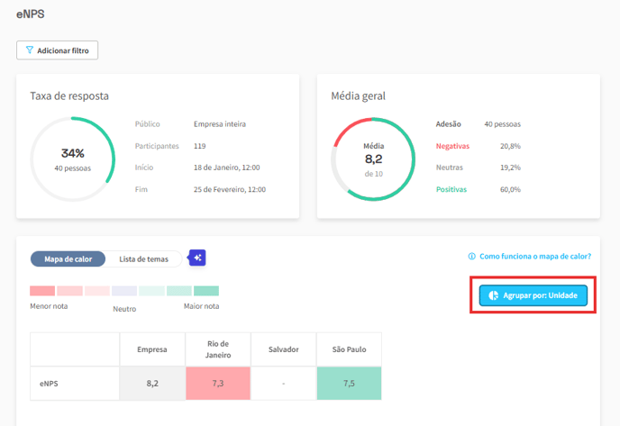Select the São Paulo 7,5 cell
Viewport: 620px width, 426px height.
pyautogui.click(x=349, y=383)
